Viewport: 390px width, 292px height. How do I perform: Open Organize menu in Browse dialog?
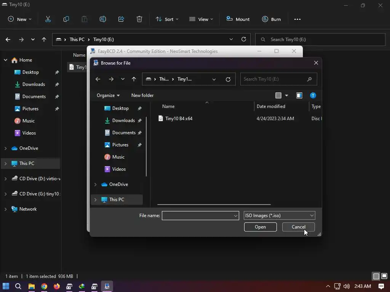tap(108, 95)
